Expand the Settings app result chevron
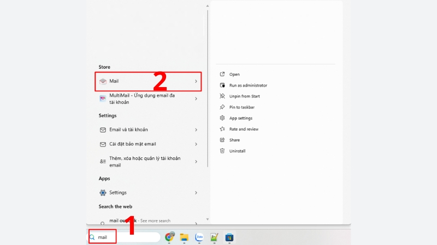The height and width of the screenshot is (245, 437). tap(196, 193)
